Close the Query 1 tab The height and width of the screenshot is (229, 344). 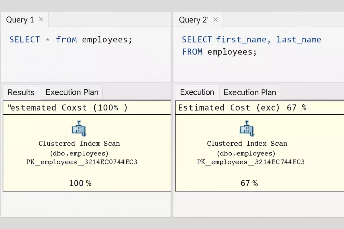(41, 20)
